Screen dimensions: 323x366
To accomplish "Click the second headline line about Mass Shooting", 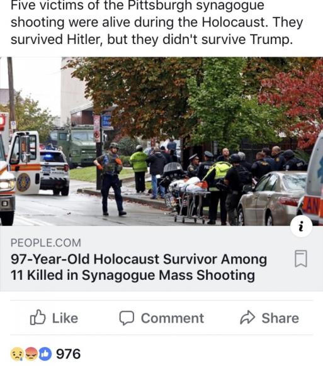I will coord(132,275).
